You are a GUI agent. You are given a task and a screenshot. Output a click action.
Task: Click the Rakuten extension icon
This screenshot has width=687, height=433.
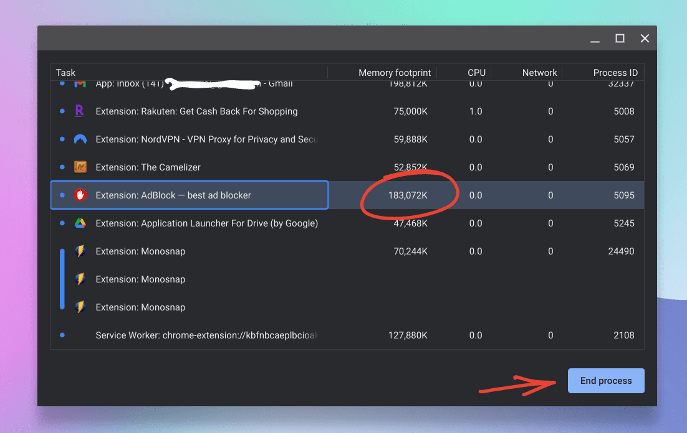click(x=79, y=111)
